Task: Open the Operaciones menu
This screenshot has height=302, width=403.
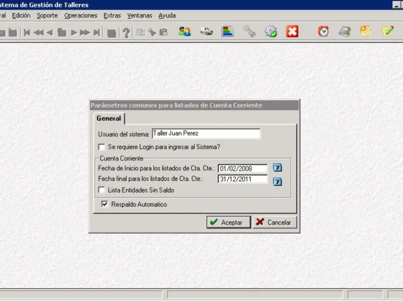Action: (x=81, y=16)
